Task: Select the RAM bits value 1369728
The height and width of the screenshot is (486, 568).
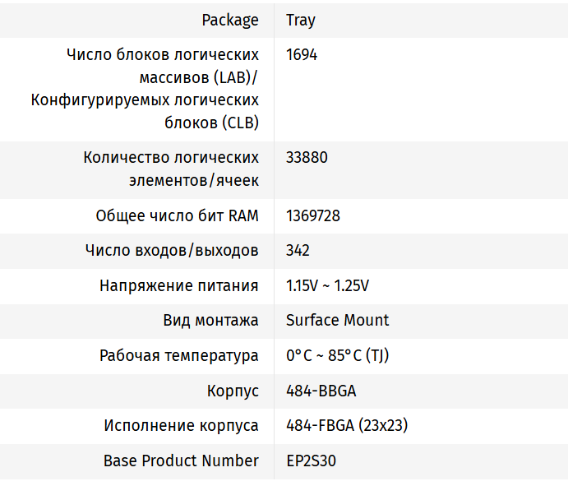Action: pos(313,216)
